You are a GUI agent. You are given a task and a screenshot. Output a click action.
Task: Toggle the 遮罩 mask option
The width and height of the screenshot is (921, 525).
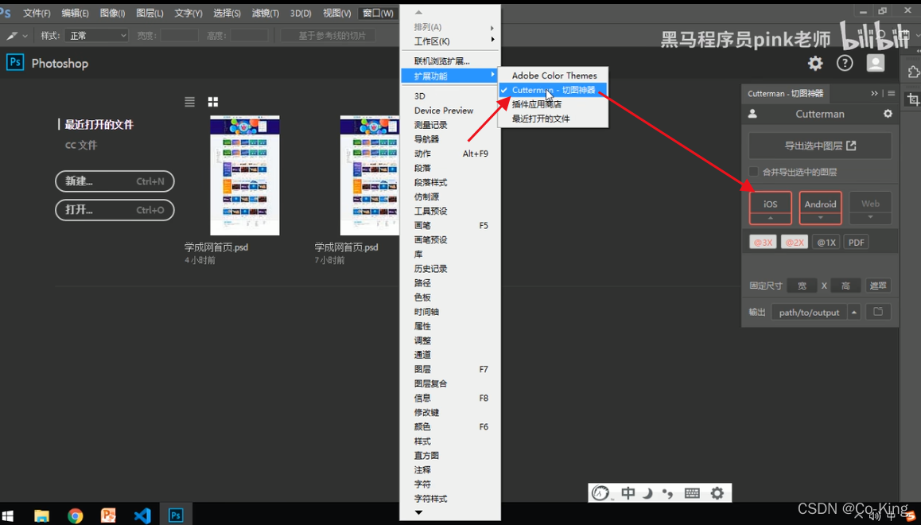tap(877, 286)
